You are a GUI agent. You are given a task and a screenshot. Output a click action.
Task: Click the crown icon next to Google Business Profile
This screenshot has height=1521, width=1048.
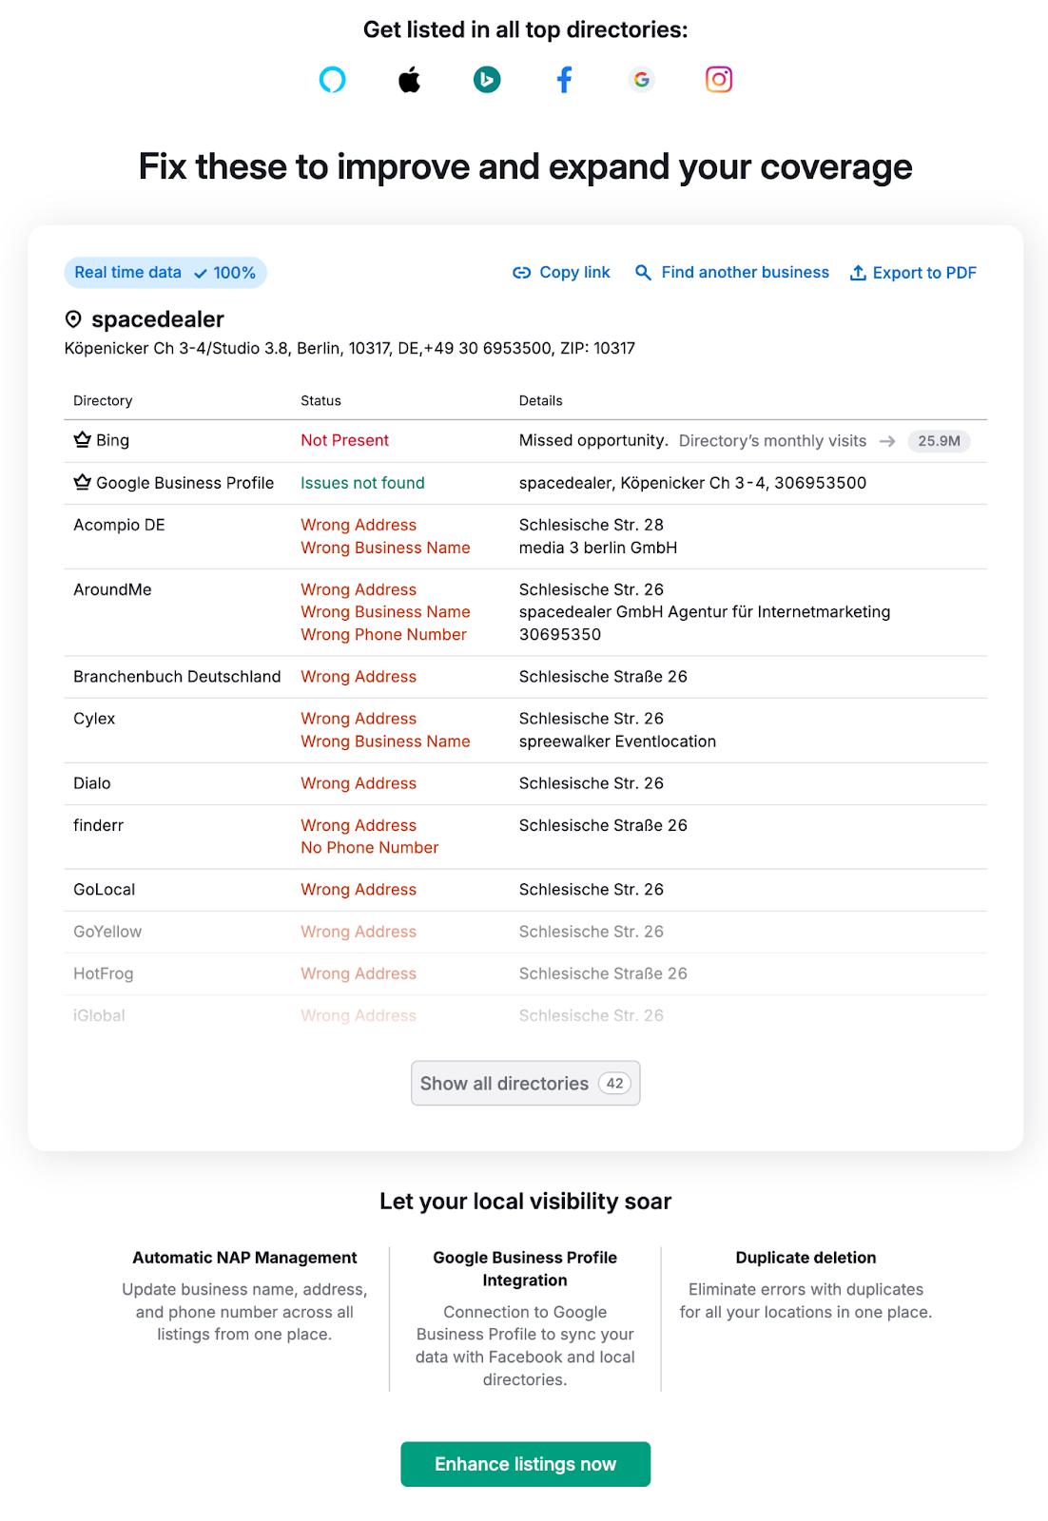click(x=83, y=483)
